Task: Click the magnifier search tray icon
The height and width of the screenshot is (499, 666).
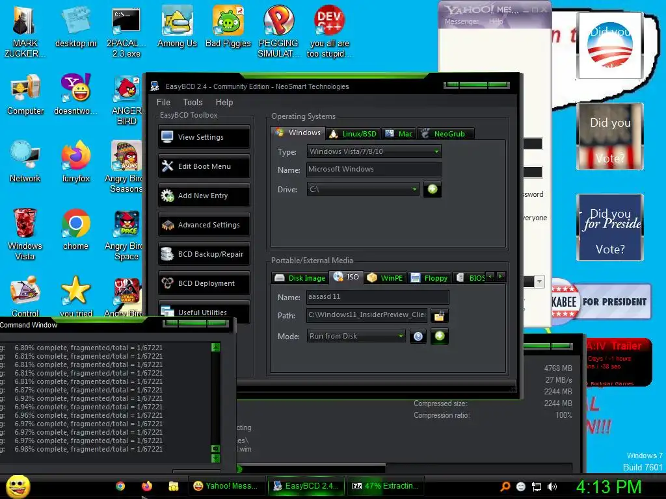Action: pos(505,487)
